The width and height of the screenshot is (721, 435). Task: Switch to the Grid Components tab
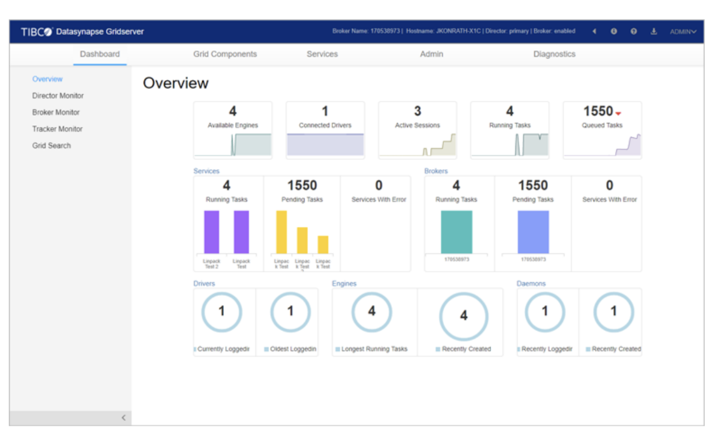[x=225, y=55]
